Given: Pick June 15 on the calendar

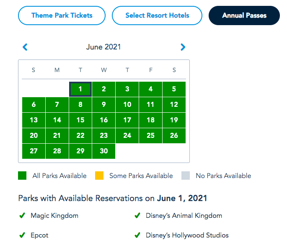Looking at the screenshot, I should tap(80, 120).
